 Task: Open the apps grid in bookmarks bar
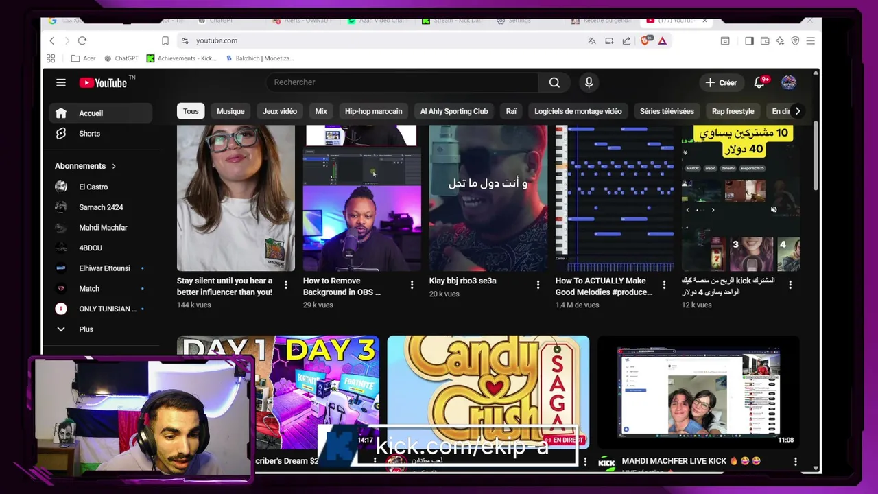(51, 58)
